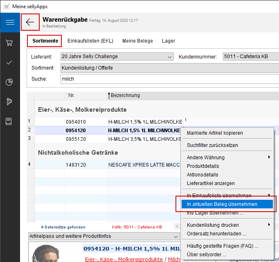Select Suchfilter zurücksetzen from the context menu
This screenshot has height=262, width=279.
212,145
